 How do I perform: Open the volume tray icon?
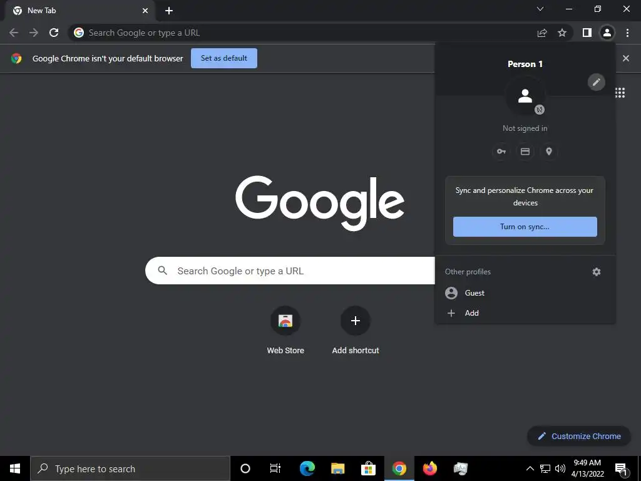[x=560, y=468]
